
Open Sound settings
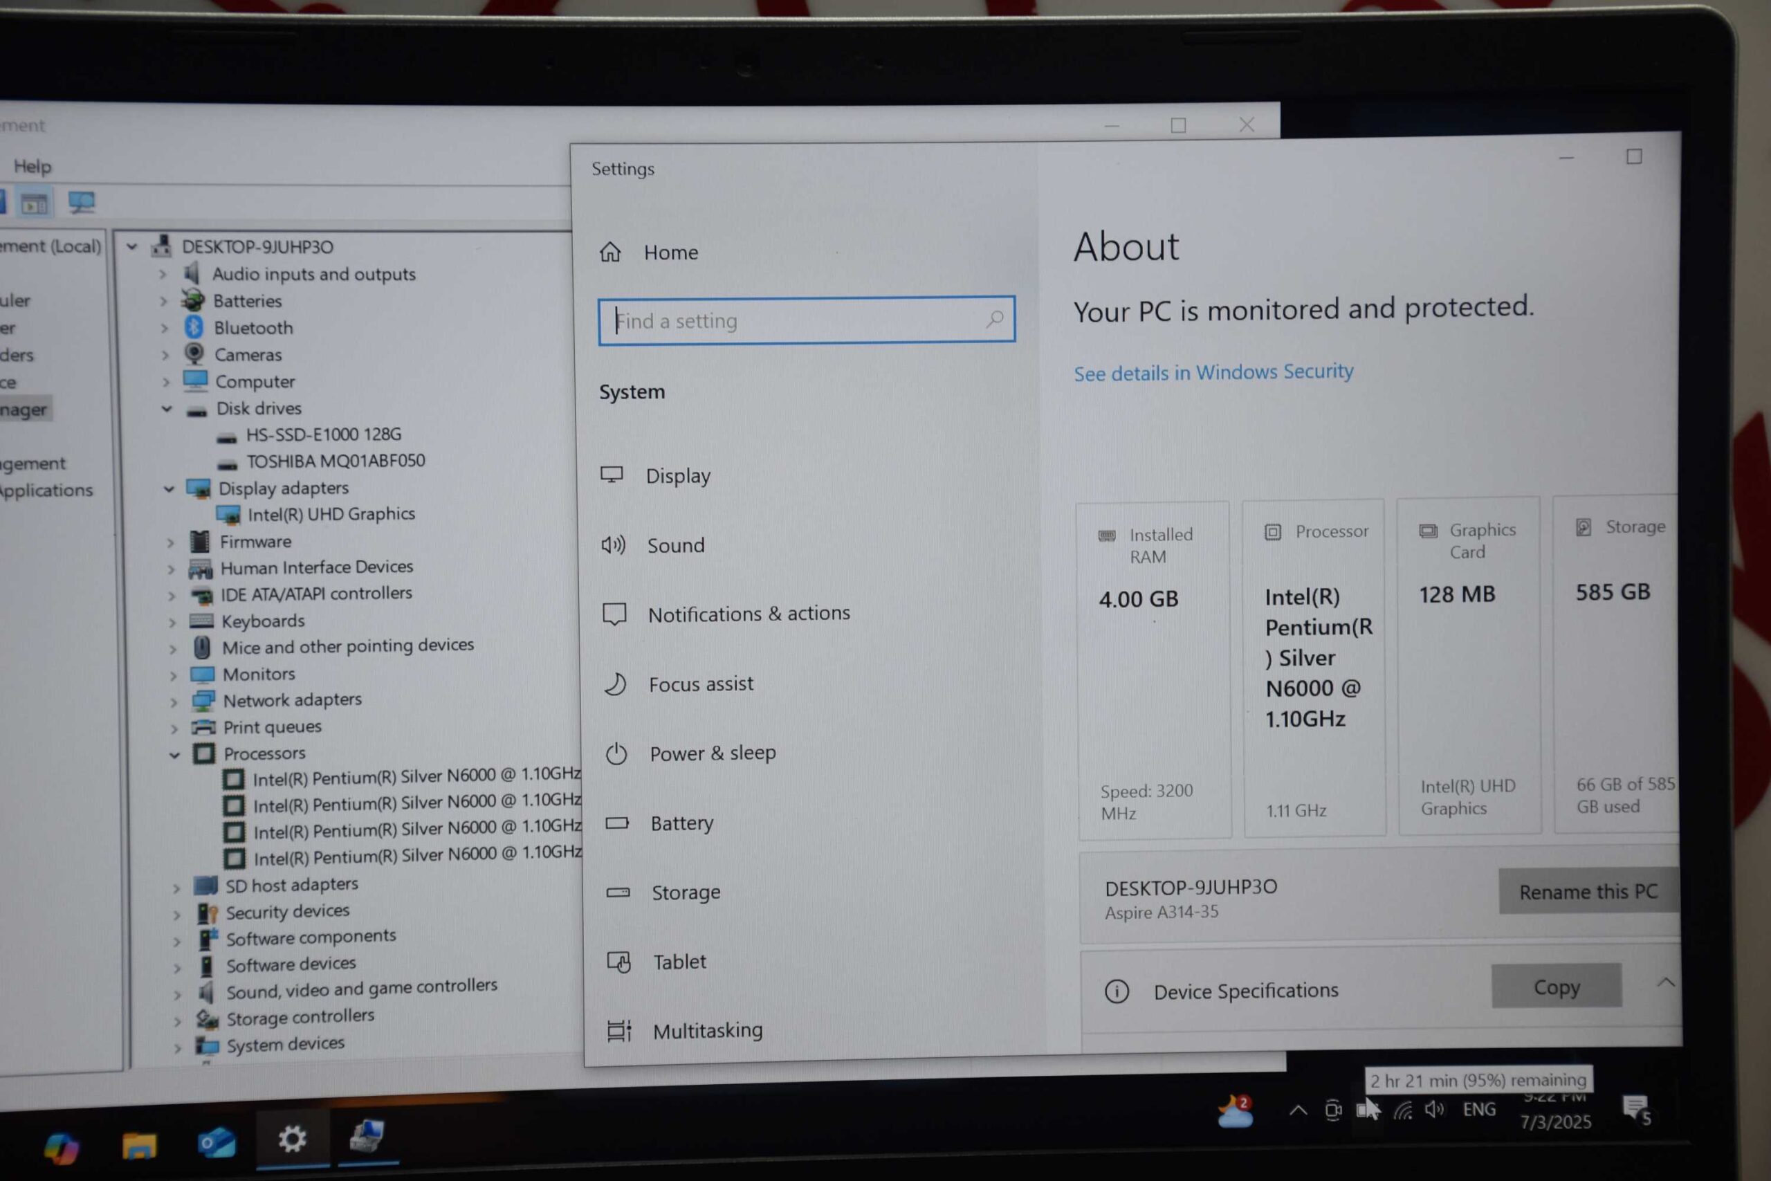pyautogui.click(x=675, y=545)
